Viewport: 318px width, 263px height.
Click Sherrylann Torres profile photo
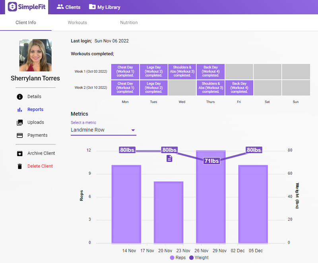pos(35,55)
